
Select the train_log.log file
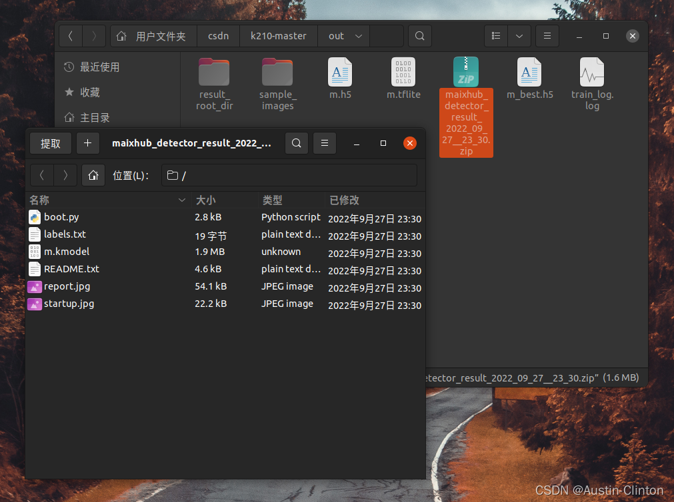[592, 84]
